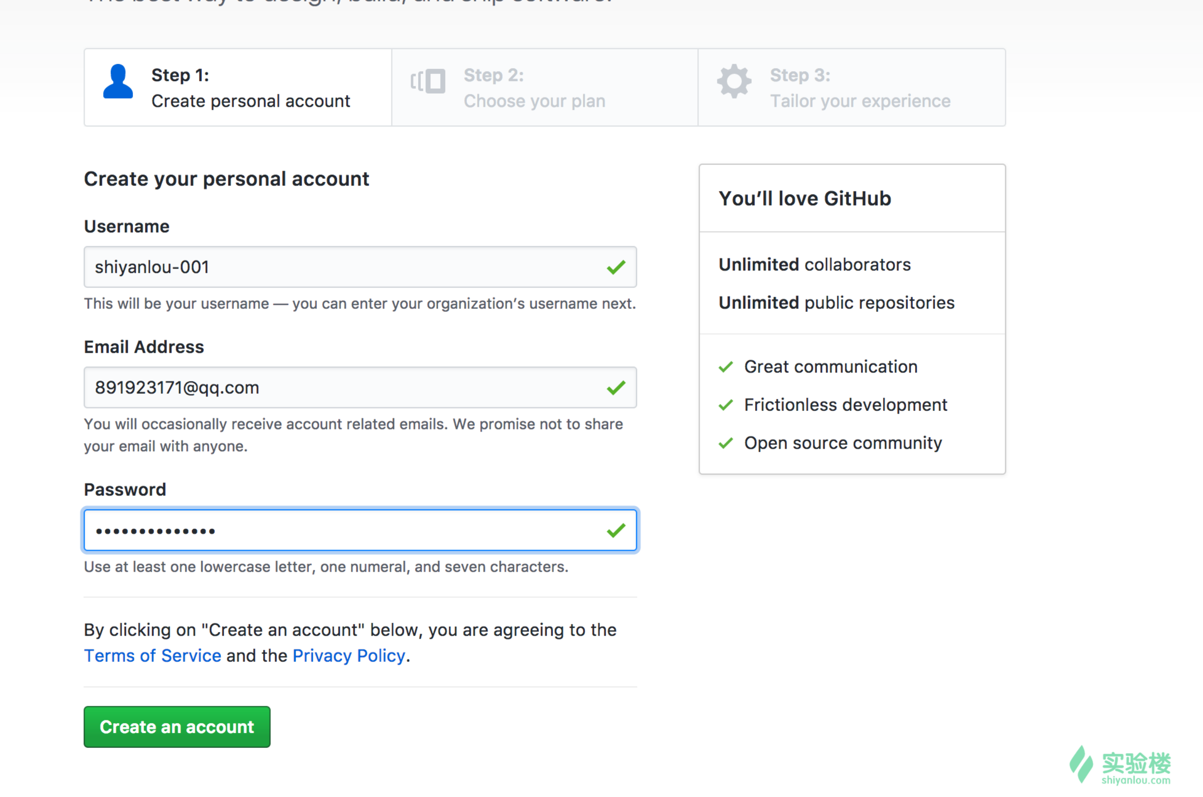Click the 'Great communication' text
1203x797 pixels.
pyautogui.click(x=831, y=367)
